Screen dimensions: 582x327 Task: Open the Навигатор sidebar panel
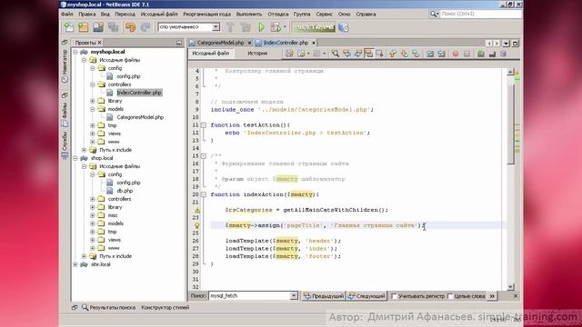click(65, 65)
